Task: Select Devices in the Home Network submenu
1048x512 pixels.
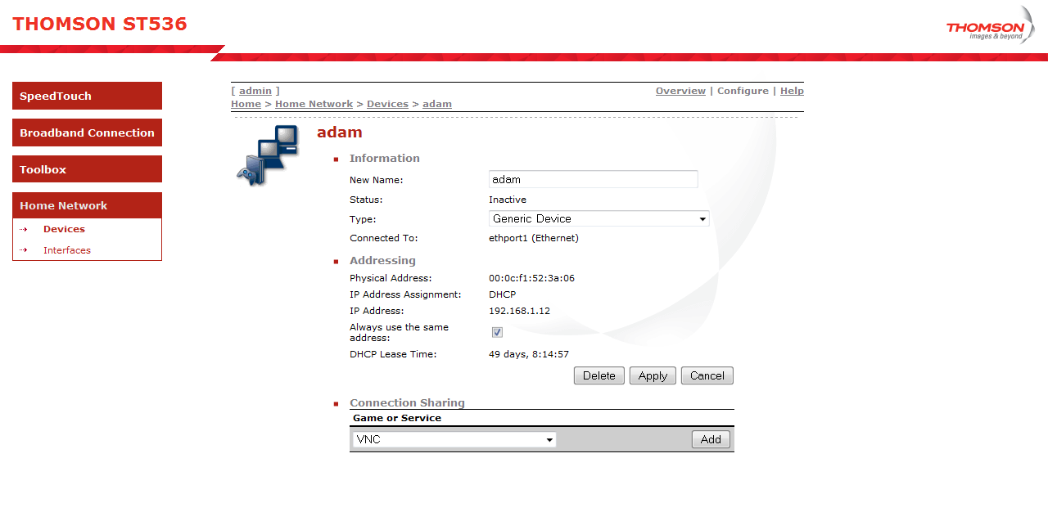Action: (64, 229)
